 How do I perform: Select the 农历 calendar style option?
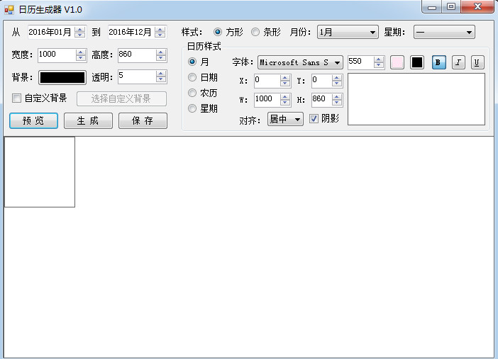192,93
